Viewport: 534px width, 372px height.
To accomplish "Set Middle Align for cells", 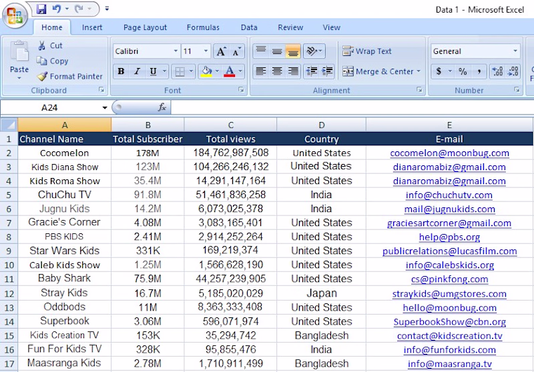I will pos(277,51).
